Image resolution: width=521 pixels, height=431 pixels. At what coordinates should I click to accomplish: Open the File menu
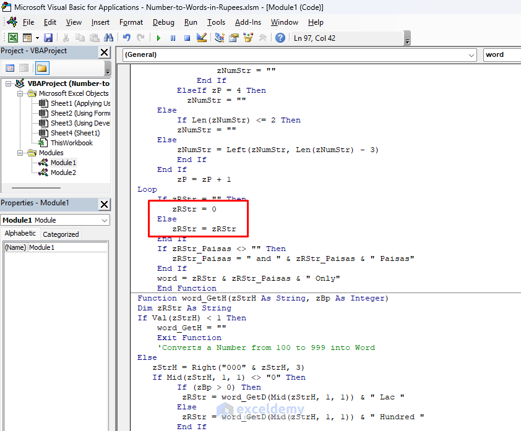click(x=28, y=22)
